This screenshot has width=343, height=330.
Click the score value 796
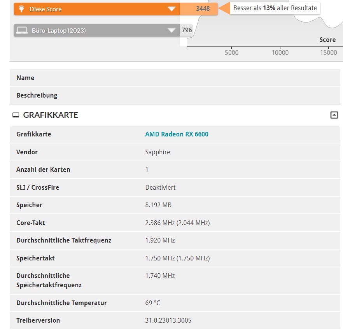[187, 30]
